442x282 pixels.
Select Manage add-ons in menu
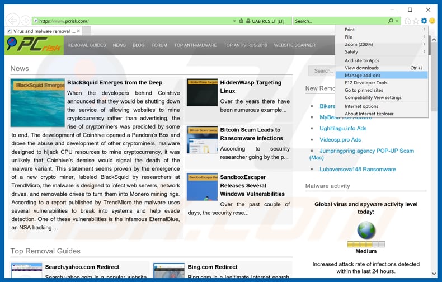pyautogui.click(x=382, y=76)
